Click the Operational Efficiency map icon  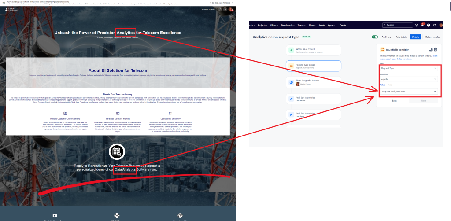[170, 114]
